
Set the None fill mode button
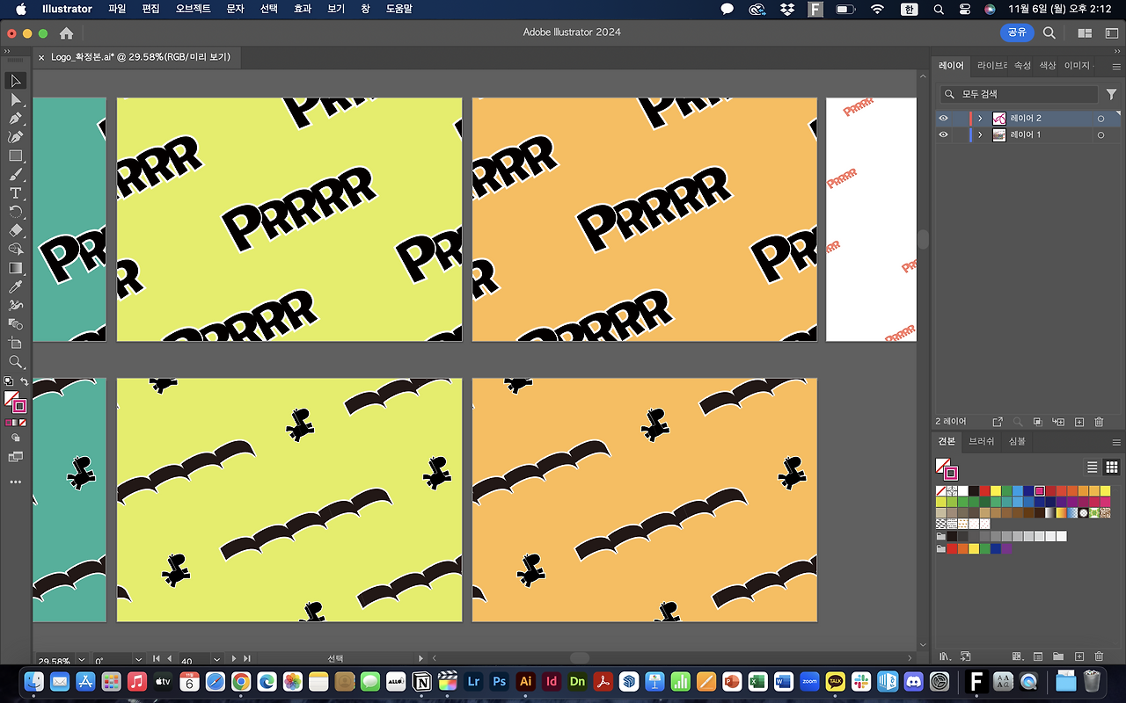(23, 423)
